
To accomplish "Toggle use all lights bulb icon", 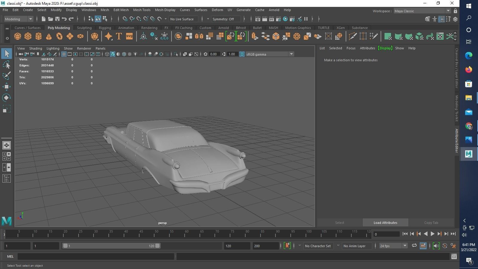I will [135, 54].
